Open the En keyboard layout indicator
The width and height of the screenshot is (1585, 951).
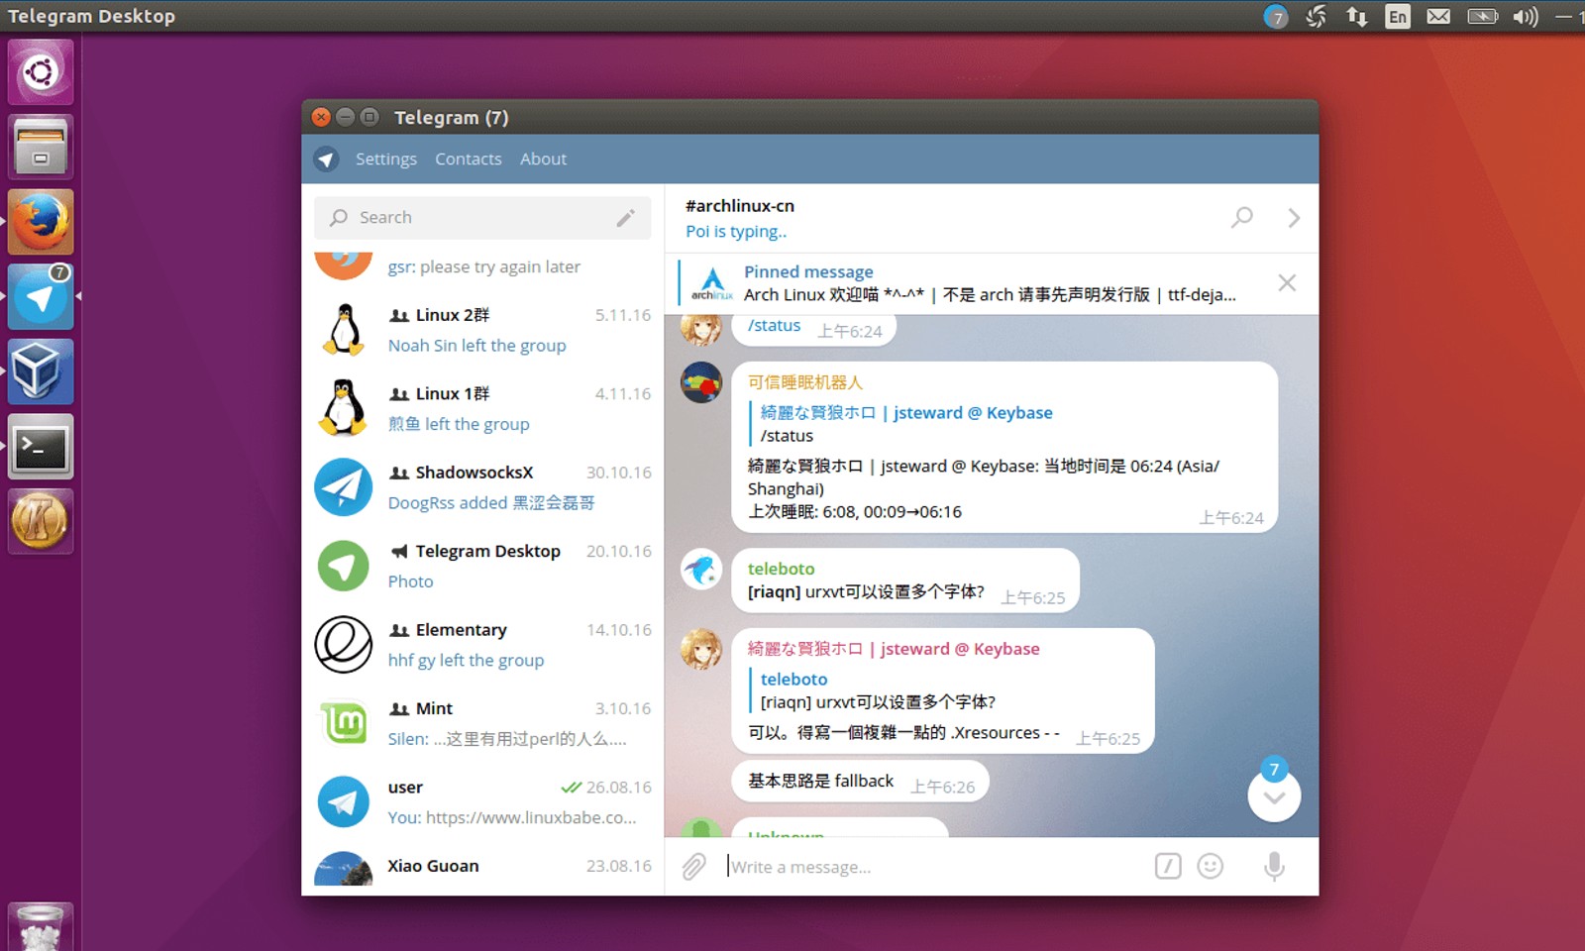[1397, 16]
